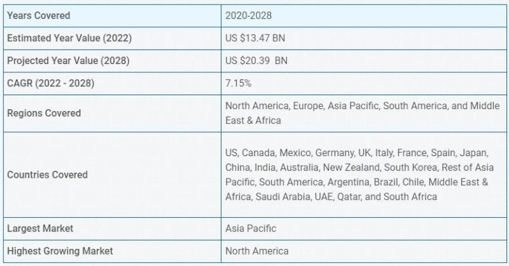The image size is (509, 266).
Task: Select the Asia Pacific value cell
Action: click(x=363, y=229)
